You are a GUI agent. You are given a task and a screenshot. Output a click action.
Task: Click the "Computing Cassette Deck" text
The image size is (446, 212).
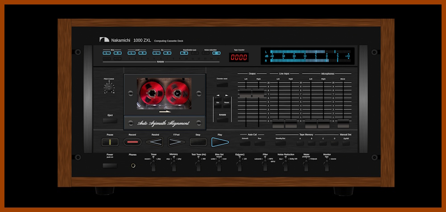point(169,41)
